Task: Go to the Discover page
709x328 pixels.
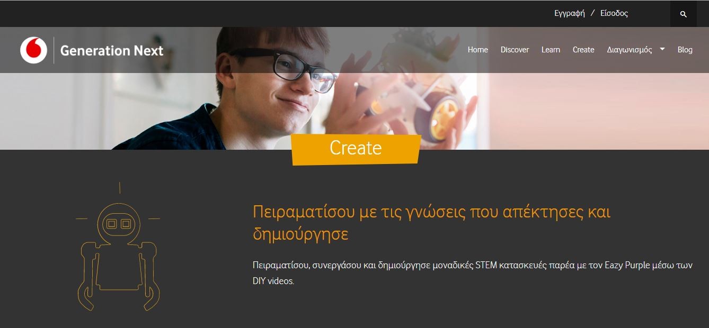Action: pyautogui.click(x=515, y=50)
